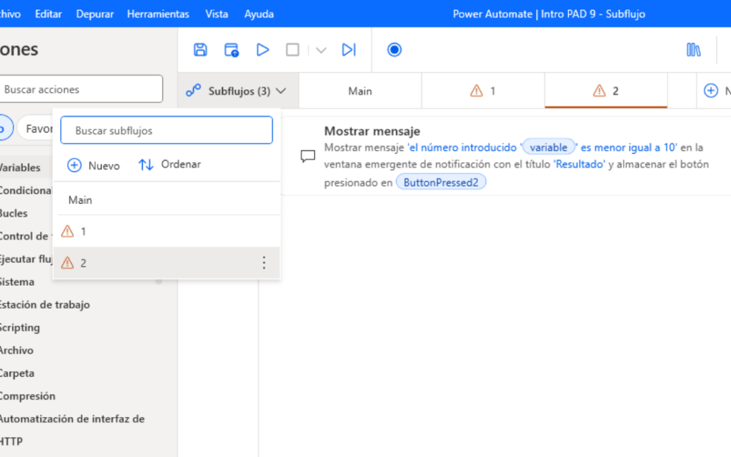Viewport: 731px width, 457px height.
Task: Switch to the Main tab
Action: click(x=359, y=90)
